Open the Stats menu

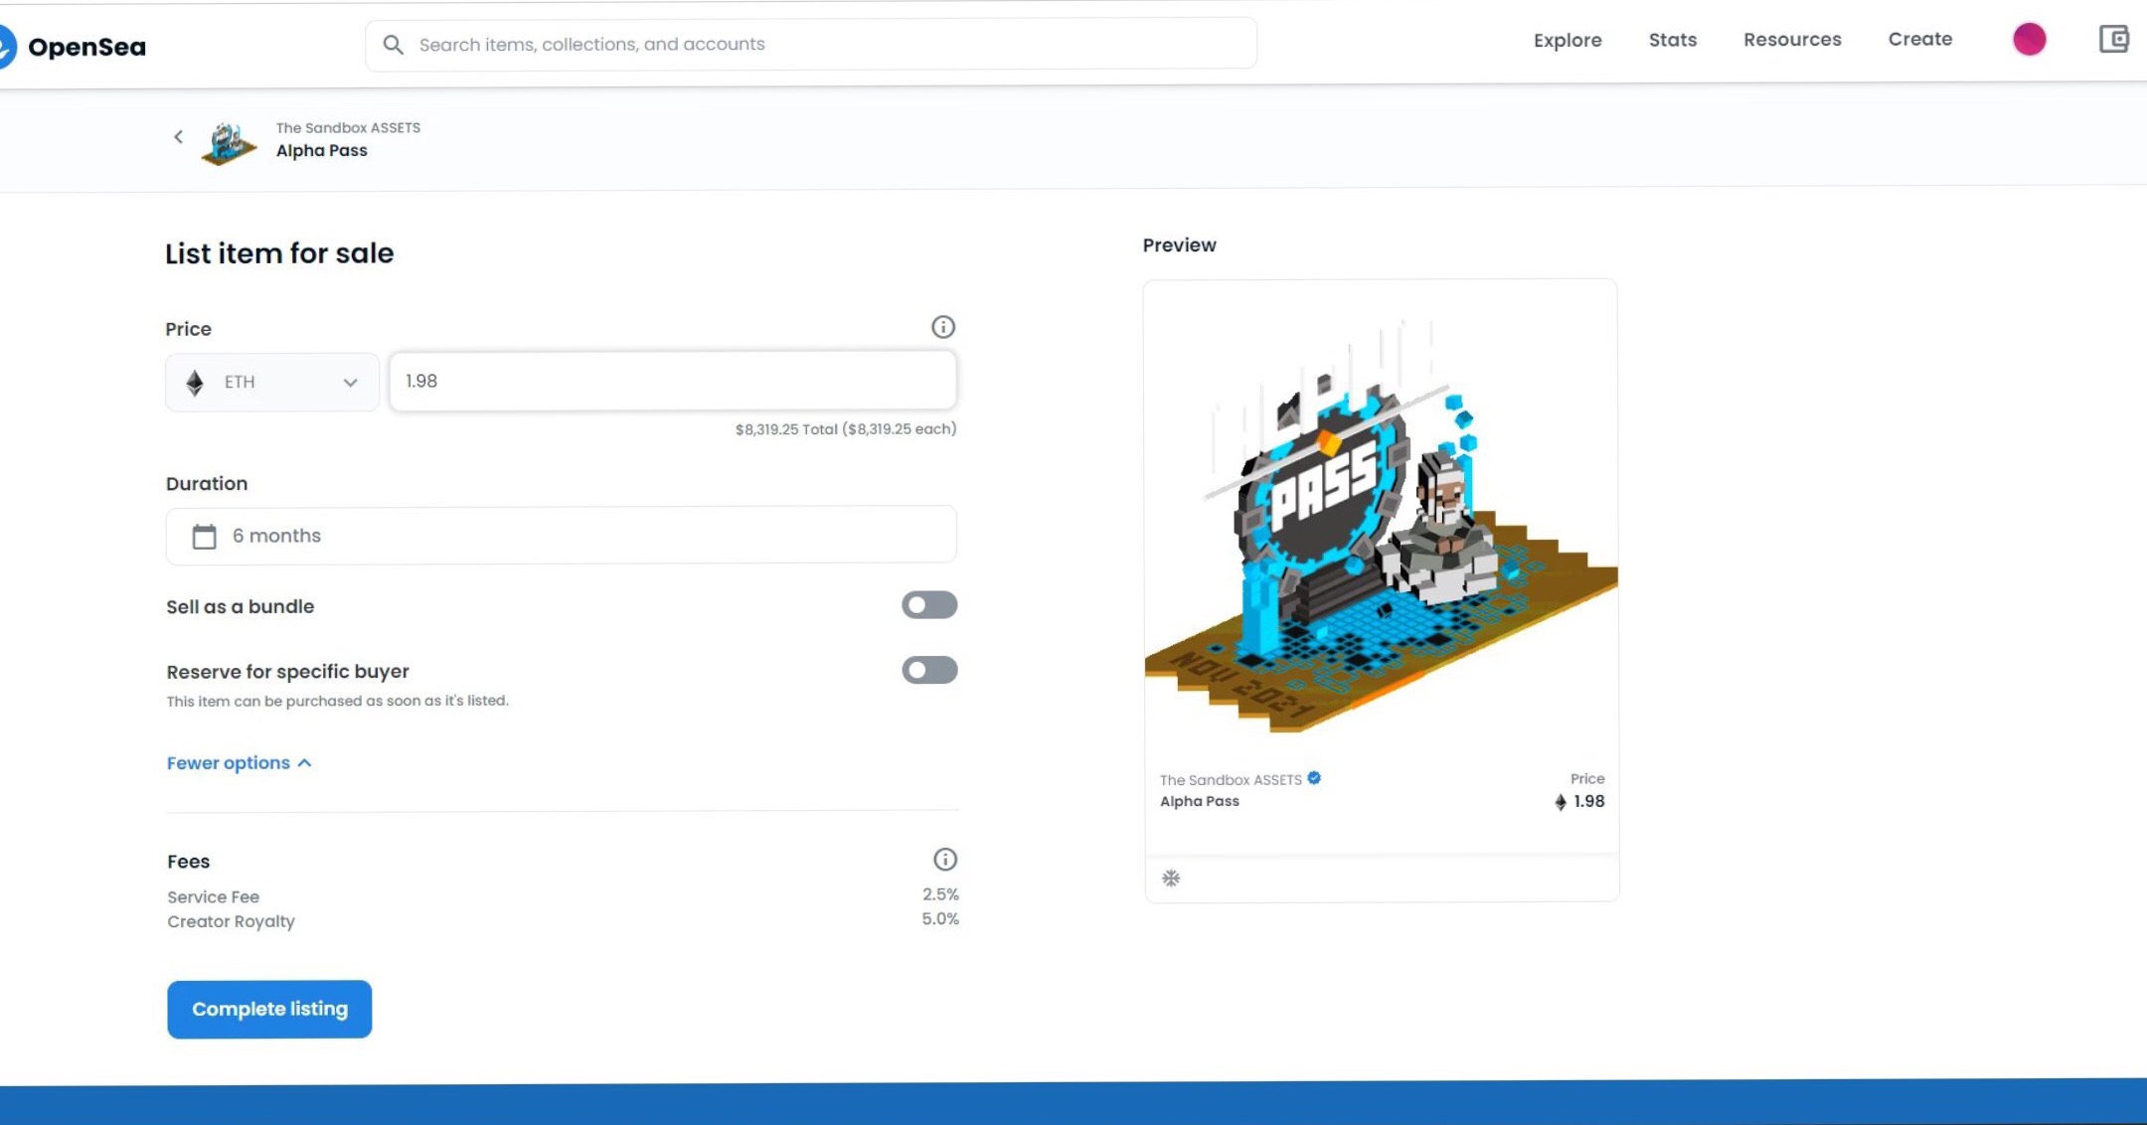point(1672,40)
